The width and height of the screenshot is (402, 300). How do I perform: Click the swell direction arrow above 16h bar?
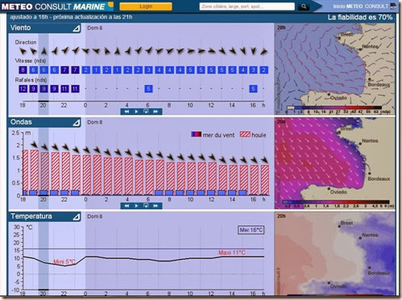coord(255,160)
